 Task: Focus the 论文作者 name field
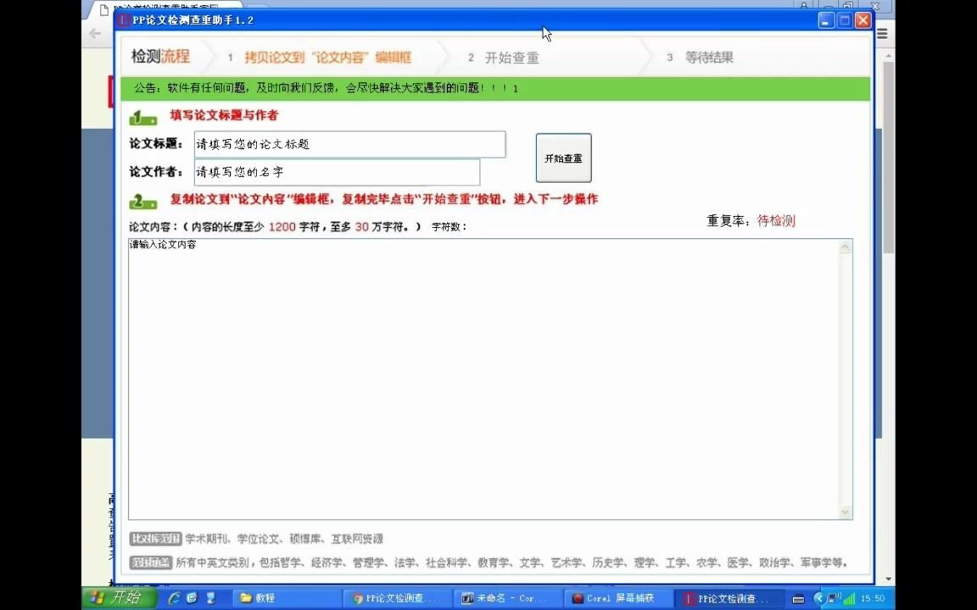point(337,173)
